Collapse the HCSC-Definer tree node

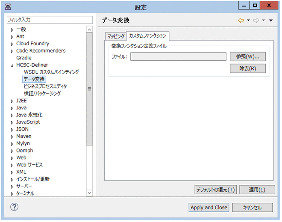click(x=12, y=65)
